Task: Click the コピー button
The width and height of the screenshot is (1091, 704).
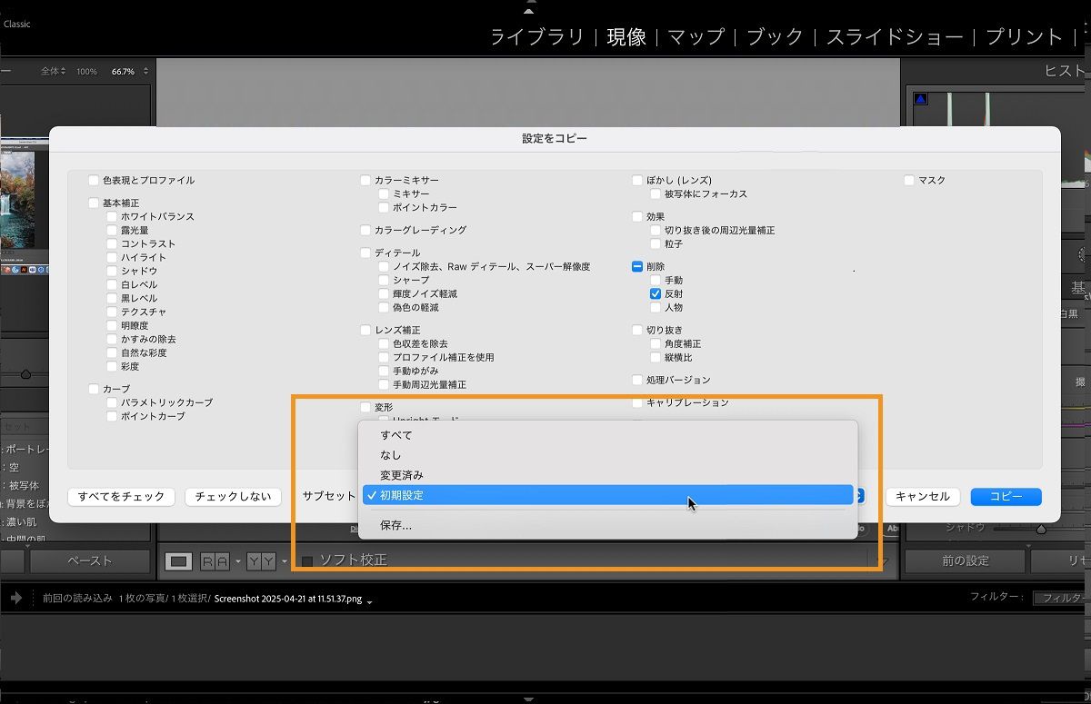Action: pyautogui.click(x=1005, y=497)
